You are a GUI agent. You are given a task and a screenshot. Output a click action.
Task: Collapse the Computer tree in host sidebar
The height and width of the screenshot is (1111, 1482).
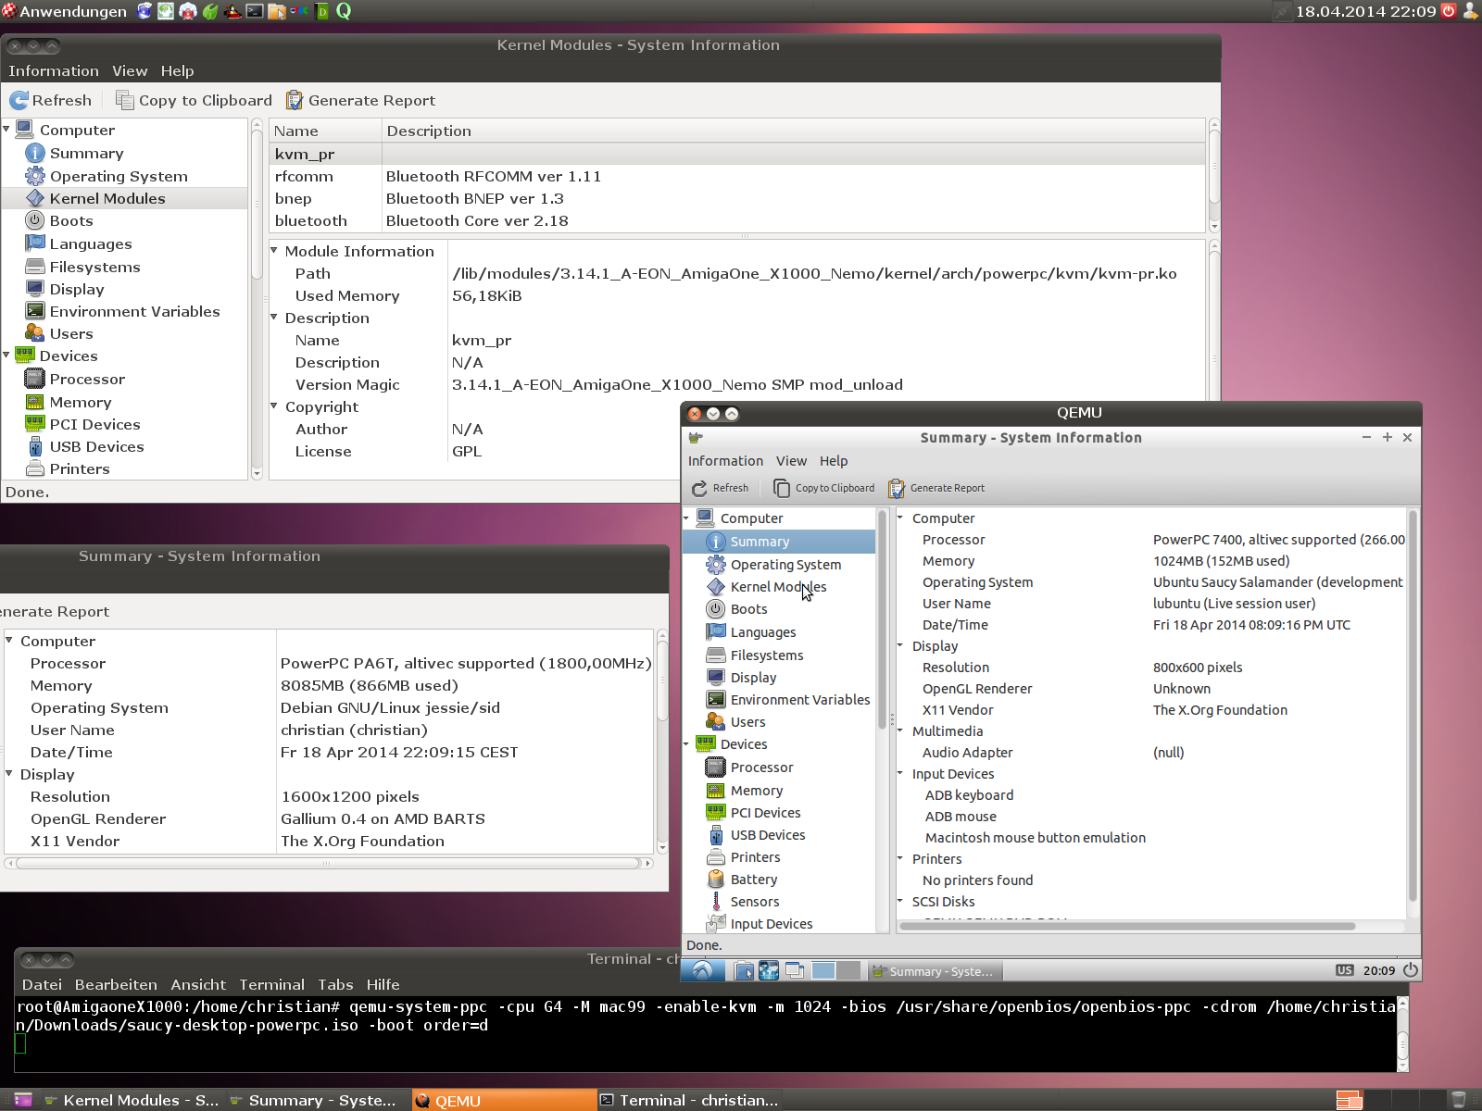click(x=6, y=130)
